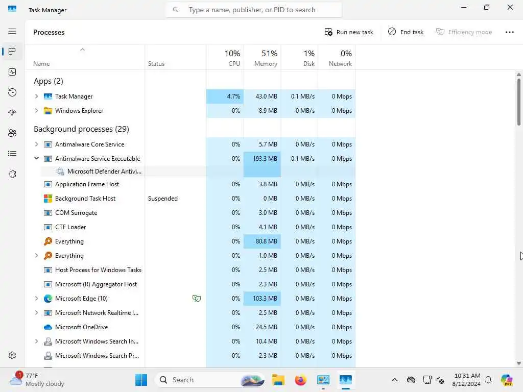Expand the Microsoft Edge (10) group
523x392 pixels.
(36, 299)
